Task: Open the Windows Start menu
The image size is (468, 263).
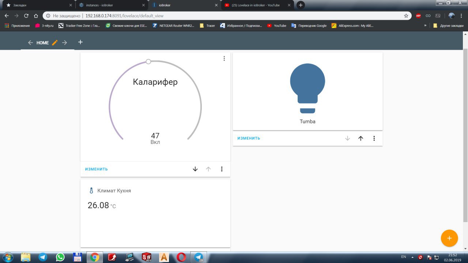Action: point(7,257)
